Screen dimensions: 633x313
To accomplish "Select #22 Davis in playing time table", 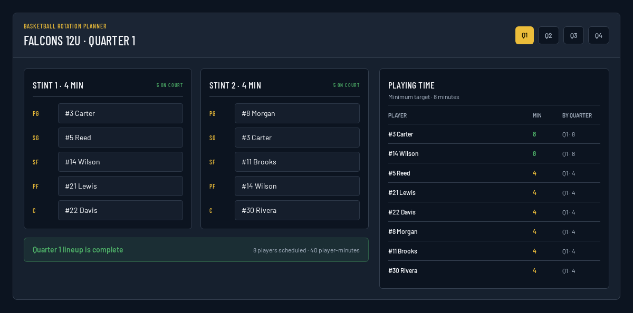I will tap(494, 212).
